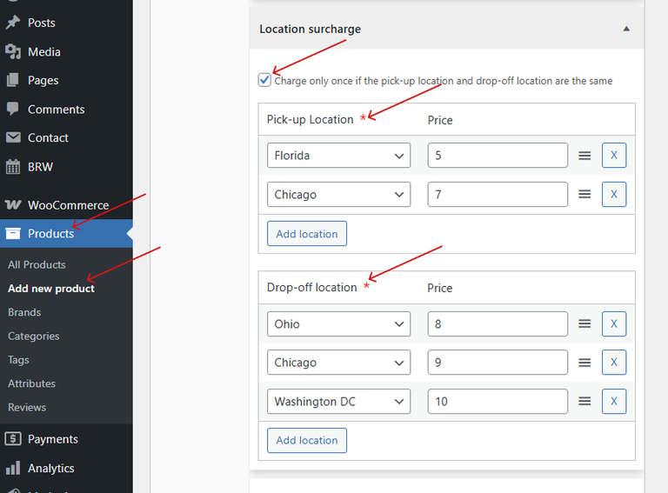The height and width of the screenshot is (493, 668).
Task: Click the Analytics bar chart icon
Action: click(13, 468)
